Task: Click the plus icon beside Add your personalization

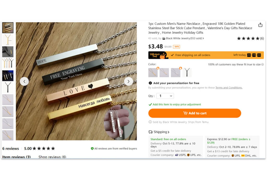Action: (150, 83)
